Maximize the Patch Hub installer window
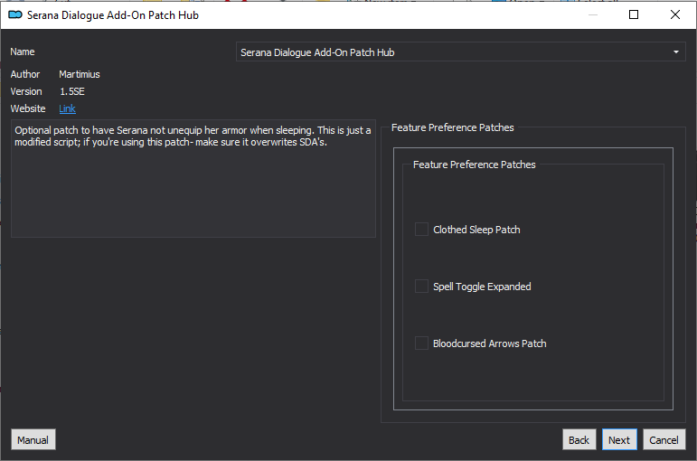697x461 pixels. (x=634, y=14)
